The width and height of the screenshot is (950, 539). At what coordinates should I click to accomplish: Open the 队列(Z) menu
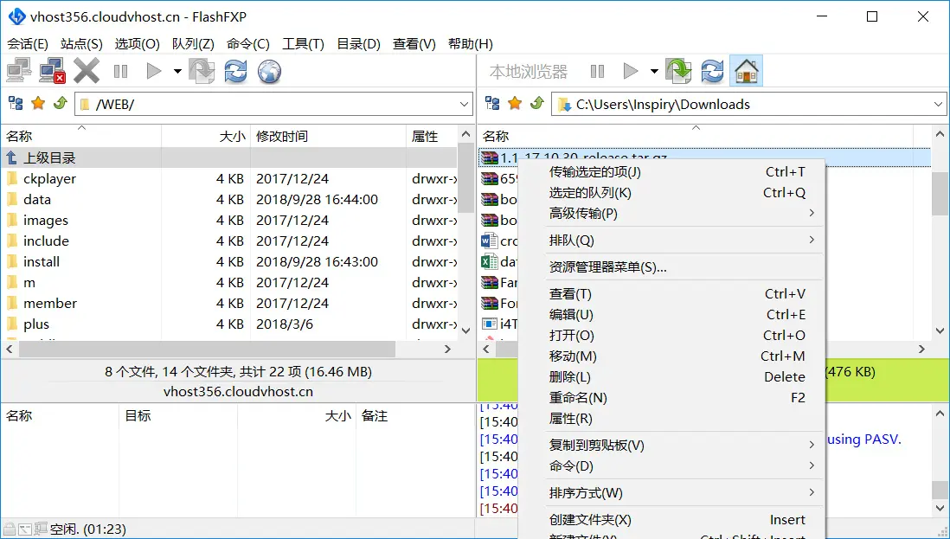[x=193, y=43]
